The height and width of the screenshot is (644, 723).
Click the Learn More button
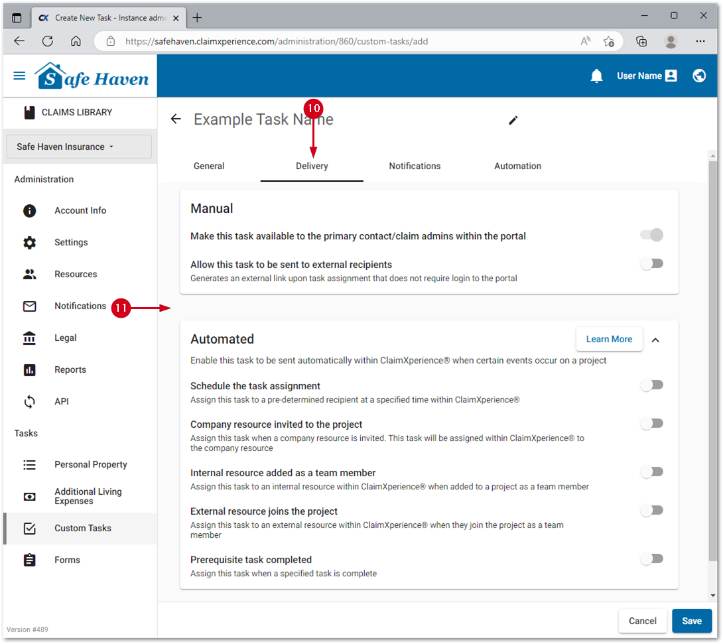[x=608, y=340]
